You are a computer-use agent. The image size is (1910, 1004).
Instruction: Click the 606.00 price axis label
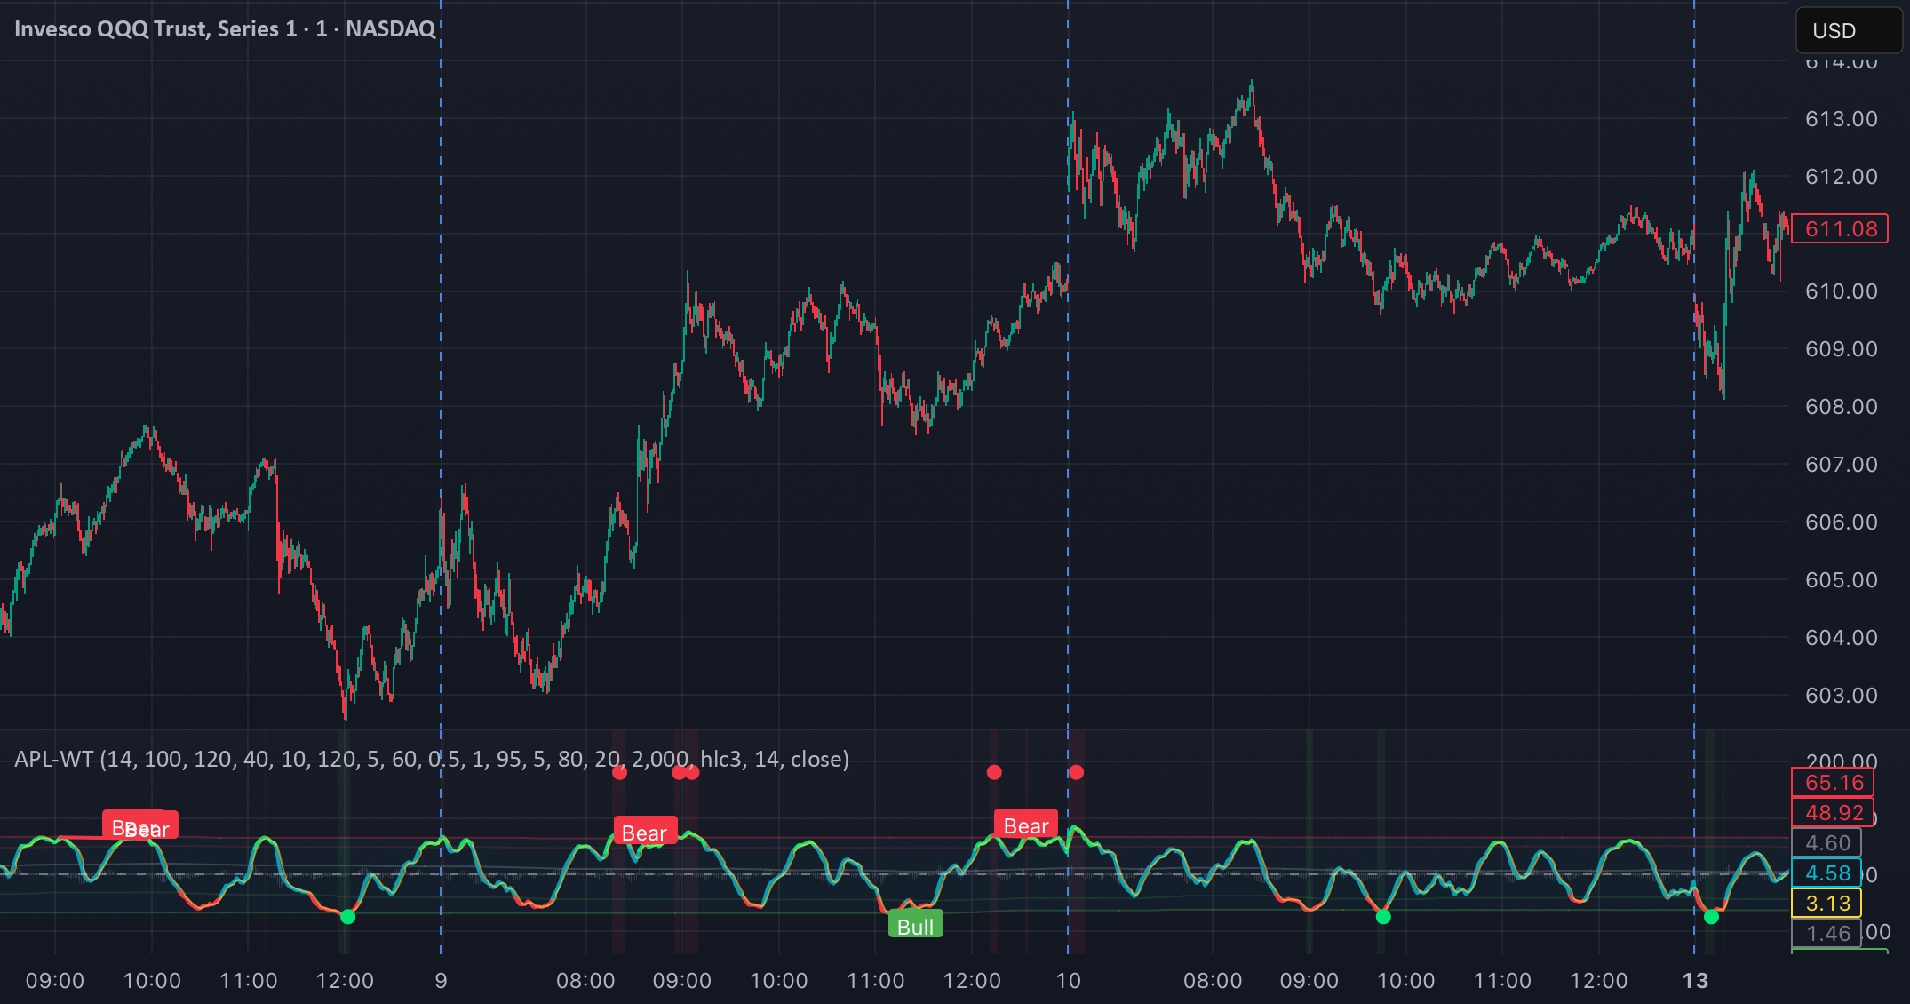point(1842,522)
